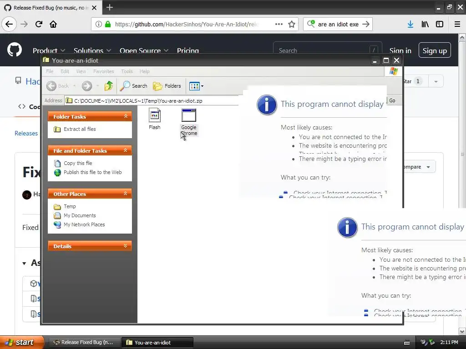Close the Release Fixed Bug tab
Viewport: 466px width, 349px height.
pyautogui.click(x=94, y=8)
